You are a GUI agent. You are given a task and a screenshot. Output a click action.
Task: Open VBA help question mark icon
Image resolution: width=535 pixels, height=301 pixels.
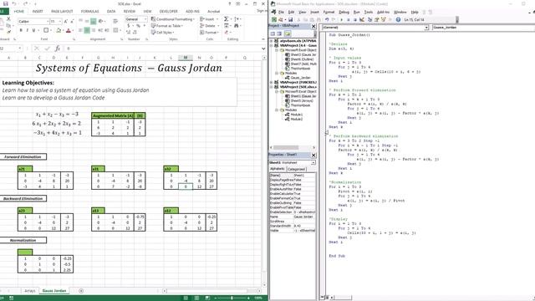tap(398, 20)
